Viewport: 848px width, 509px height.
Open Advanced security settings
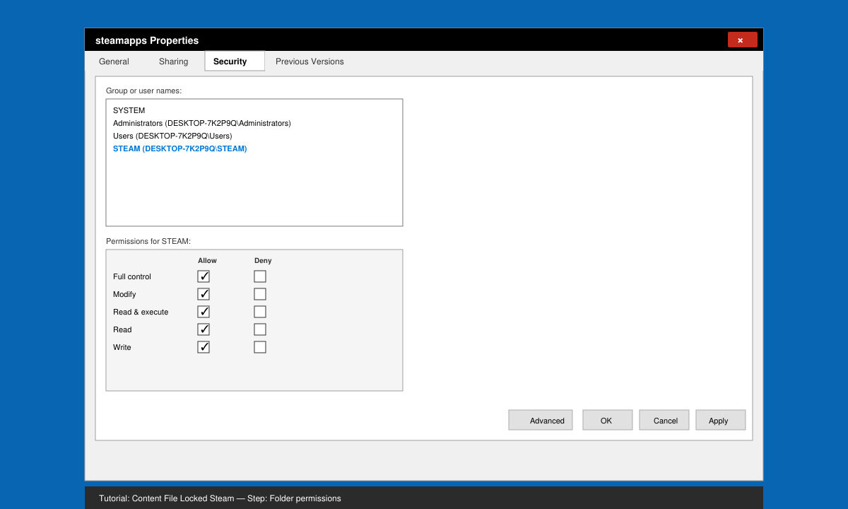(x=541, y=420)
